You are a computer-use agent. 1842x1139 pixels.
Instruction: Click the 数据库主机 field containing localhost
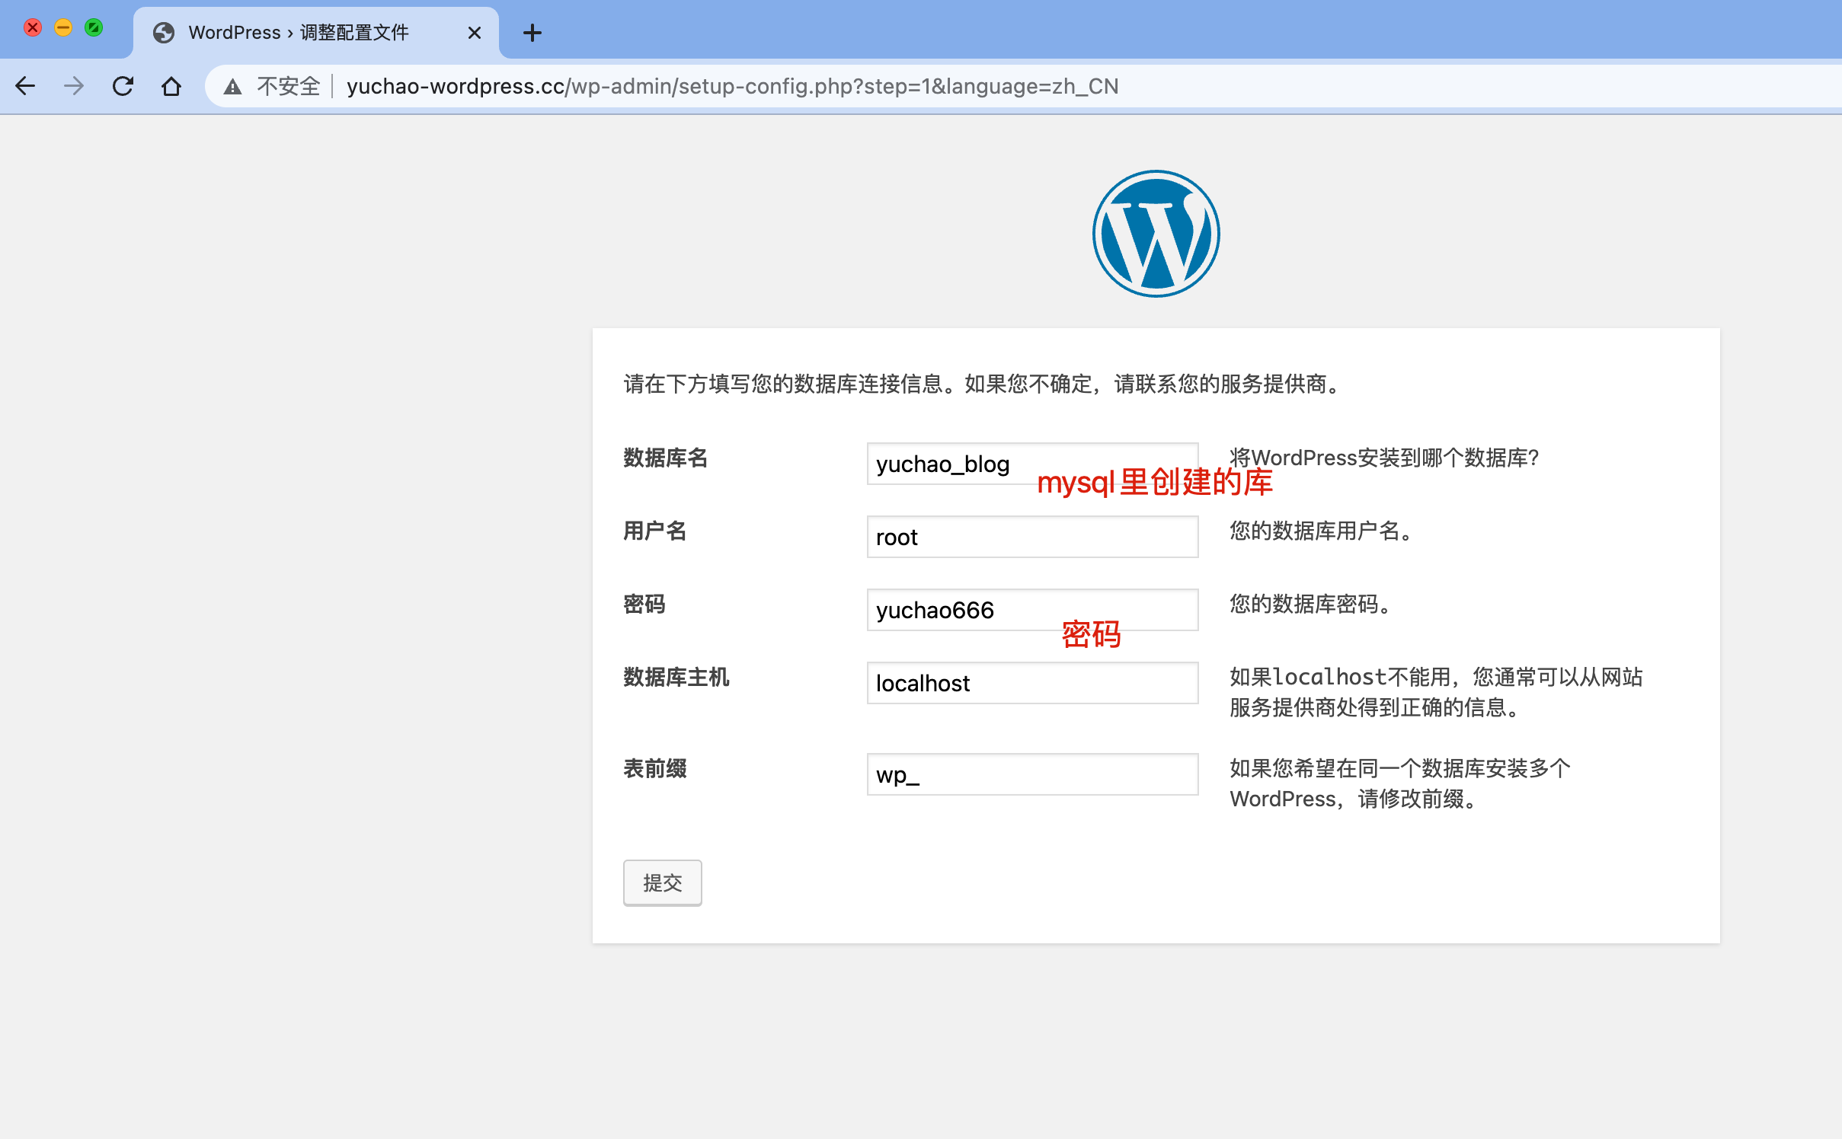click(x=1032, y=683)
